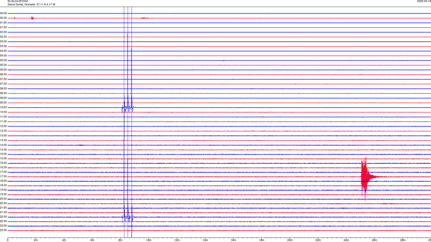The width and height of the screenshot is (431, 242).
Task: Click the 18m tick on the time axis
Action: tap(262, 240)
